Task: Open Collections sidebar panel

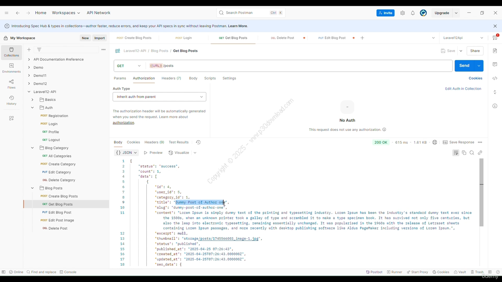Action: (x=11, y=52)
